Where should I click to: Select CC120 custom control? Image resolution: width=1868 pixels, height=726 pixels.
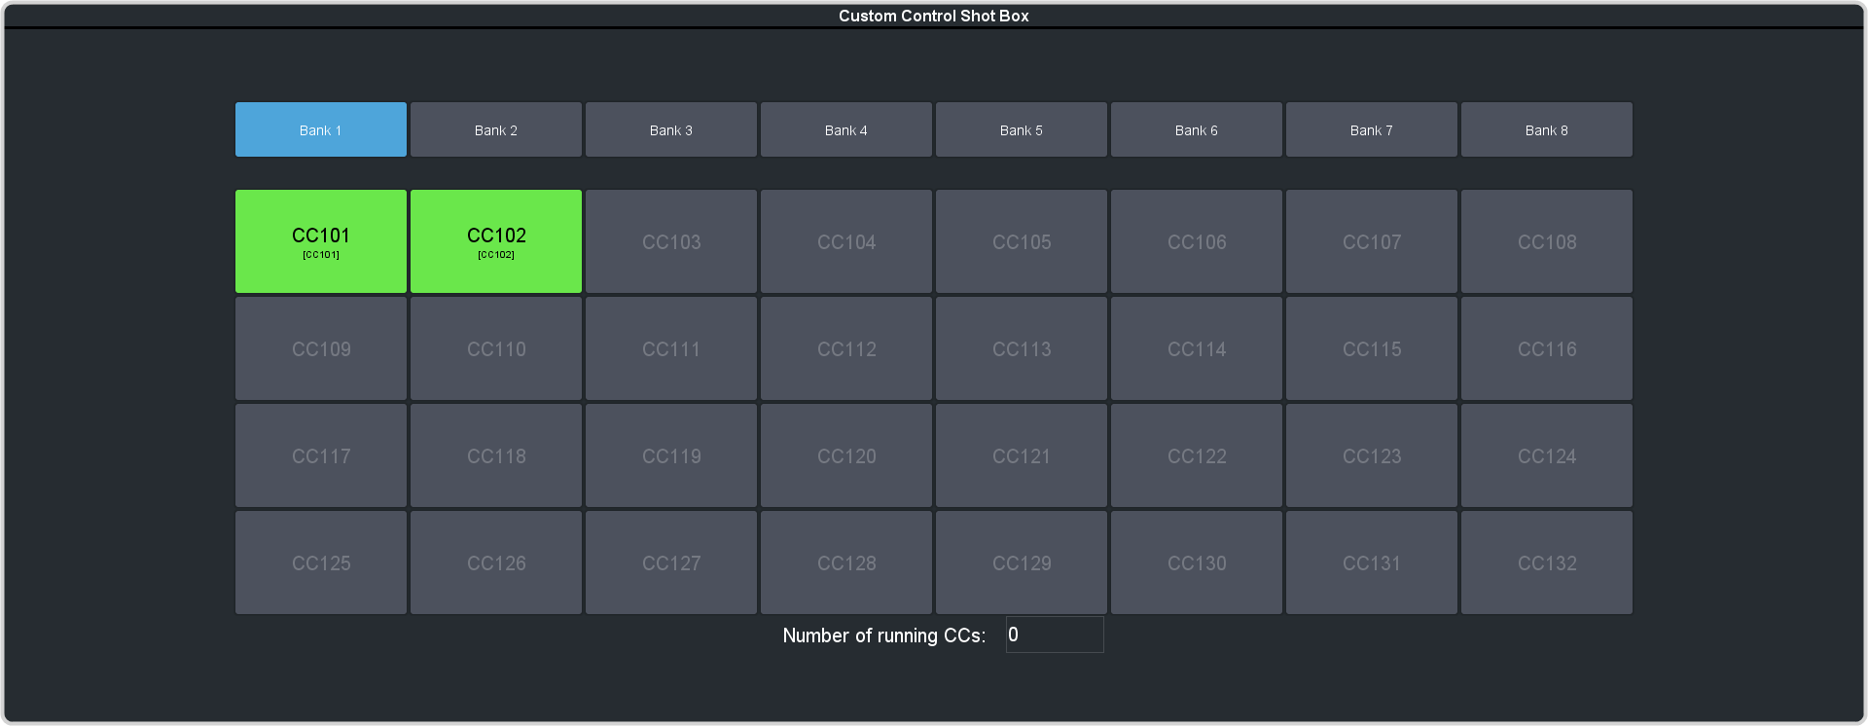[x=846, y=455]
